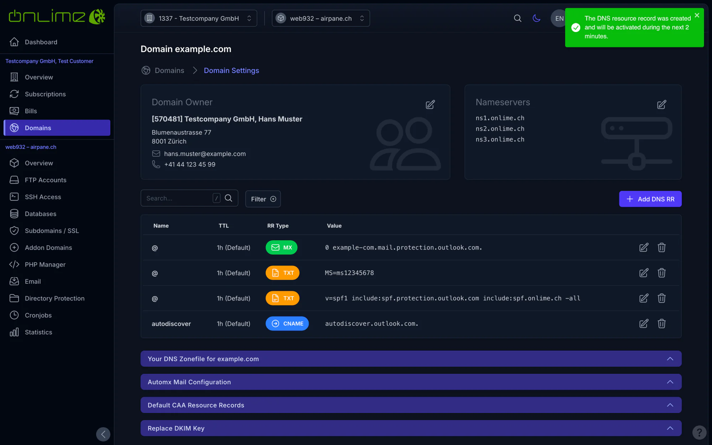Open Databases in the sidebar
712x445 pixels.
tap(57, 214)
